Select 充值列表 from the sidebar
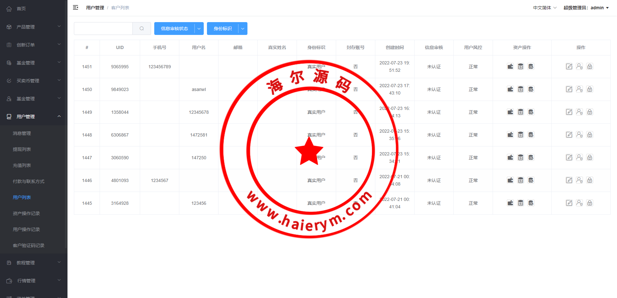 point(22,165)
